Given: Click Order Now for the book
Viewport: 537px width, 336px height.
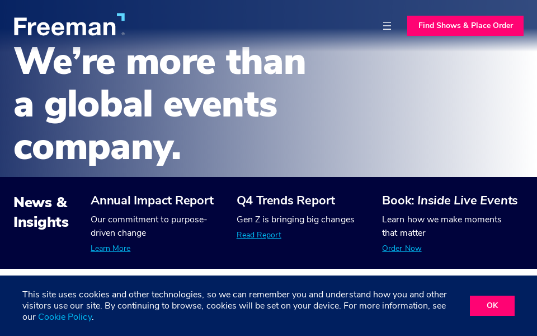Looking at the screenshot, I should [x=402, y=249].
